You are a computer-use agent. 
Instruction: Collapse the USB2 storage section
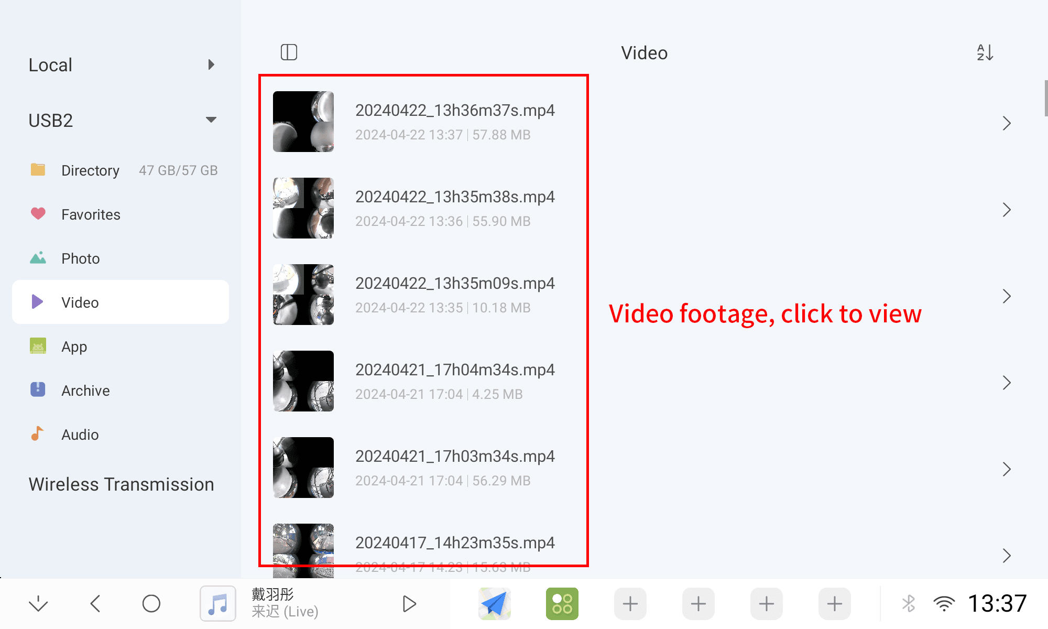click(x=211, y=120)
